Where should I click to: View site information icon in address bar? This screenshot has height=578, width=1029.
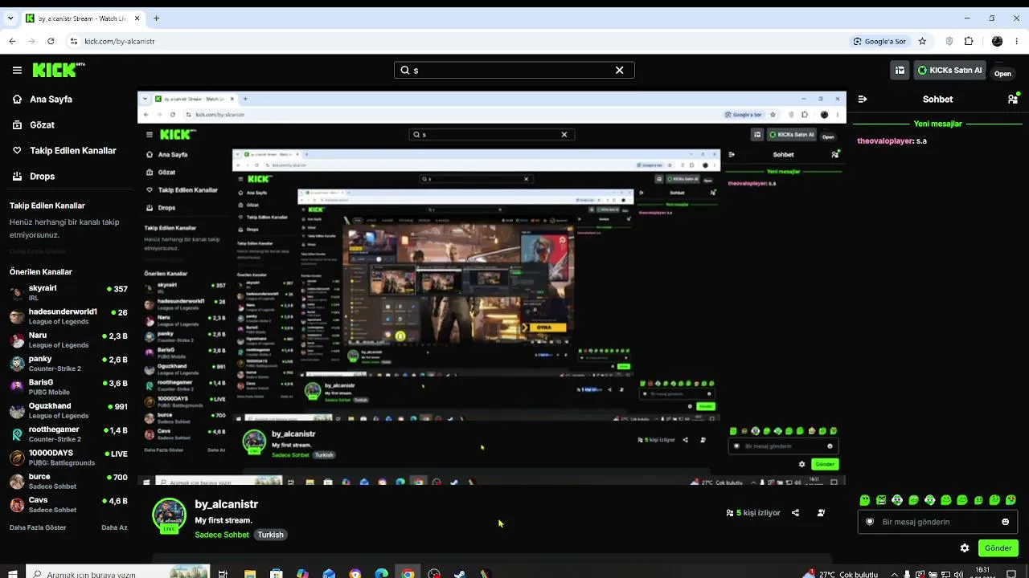tap(74, 41)
